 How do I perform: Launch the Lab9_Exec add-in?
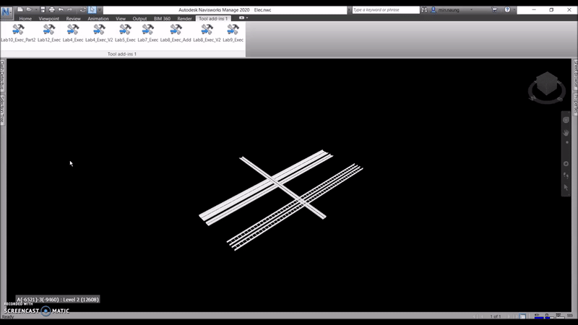click(x=233, y=32)
